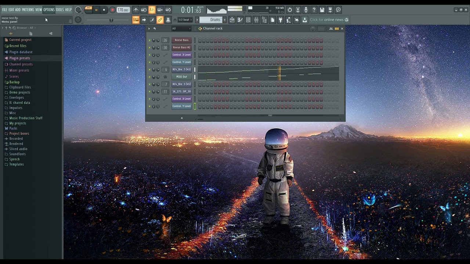
Task: Click the JA_175..OP_30 channel button
Action: [181, 92]
